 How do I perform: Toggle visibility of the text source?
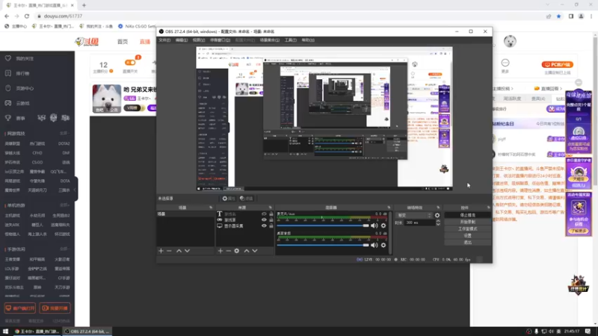pyautogui.click(x=264, y=214)
